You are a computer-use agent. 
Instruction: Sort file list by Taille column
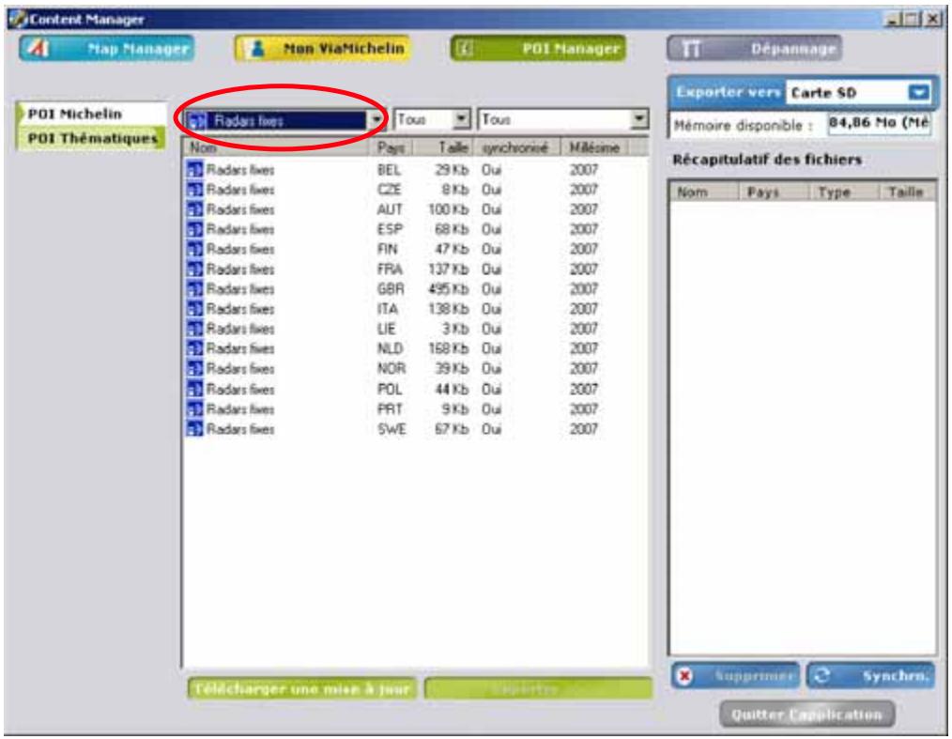coord(444,147)
